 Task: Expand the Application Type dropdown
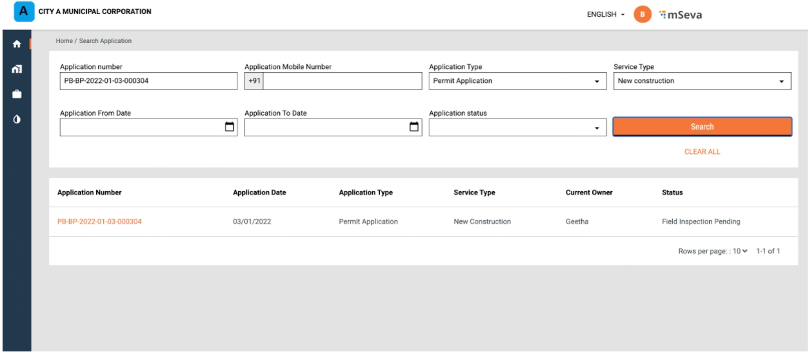point(517,81)
